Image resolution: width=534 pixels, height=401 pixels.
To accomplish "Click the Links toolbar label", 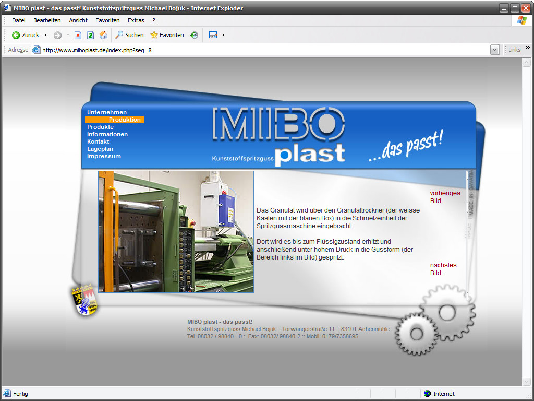I will pos(514,50).
